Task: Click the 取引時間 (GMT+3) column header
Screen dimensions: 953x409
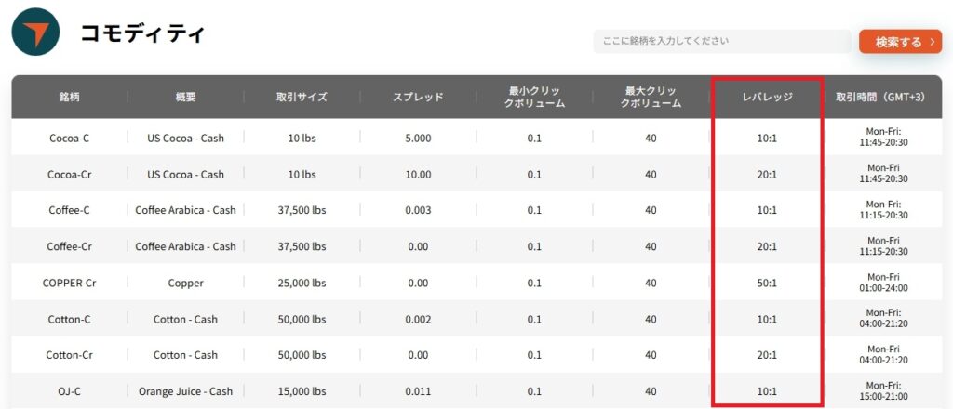Action: [x=886, y=97]
